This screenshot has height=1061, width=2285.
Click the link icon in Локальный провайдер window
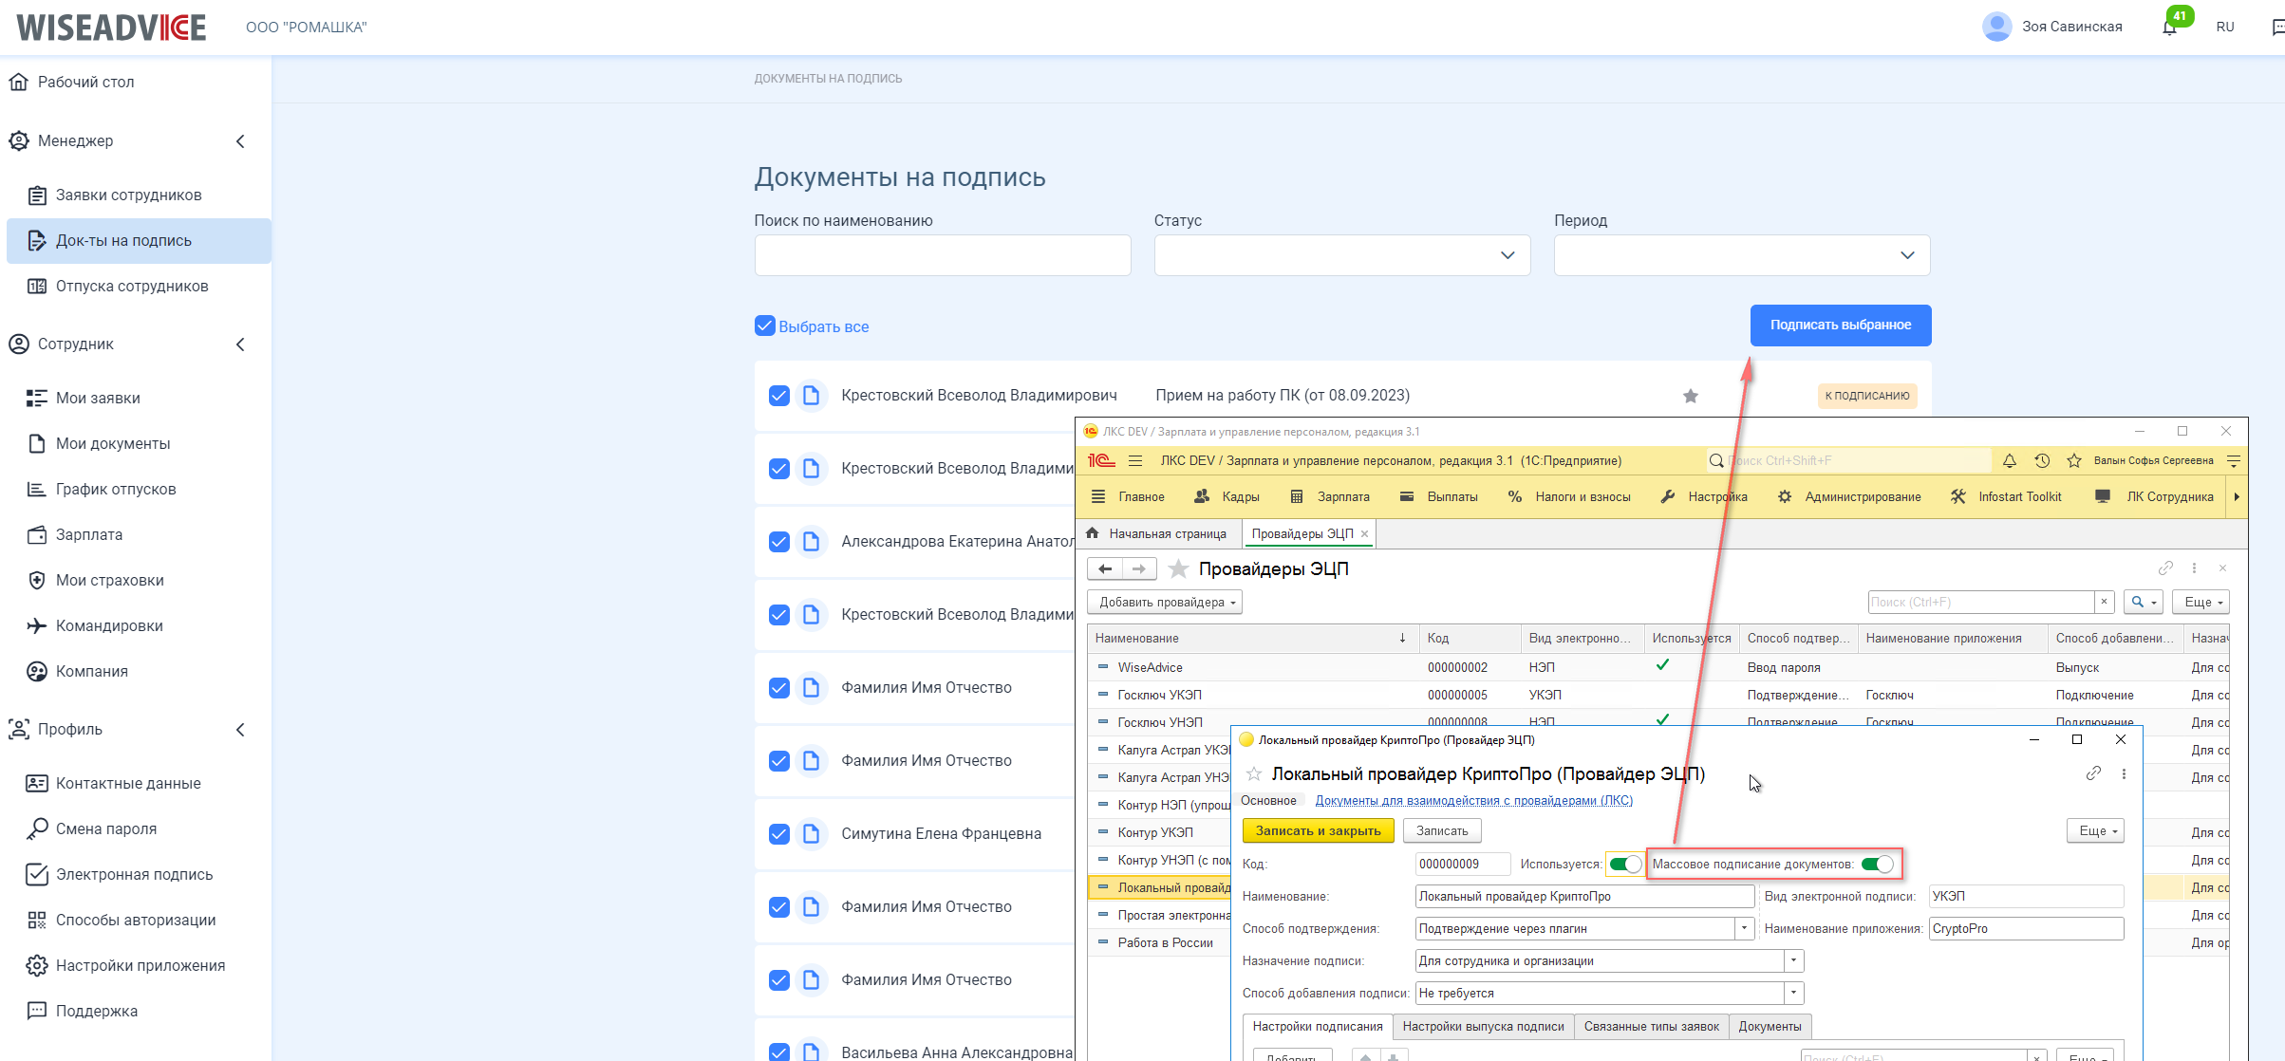(x=2093, y=774)
